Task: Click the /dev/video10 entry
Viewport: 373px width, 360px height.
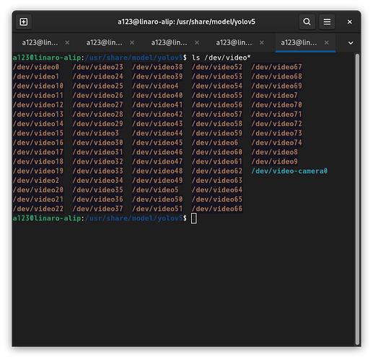Action: [38, 86]
